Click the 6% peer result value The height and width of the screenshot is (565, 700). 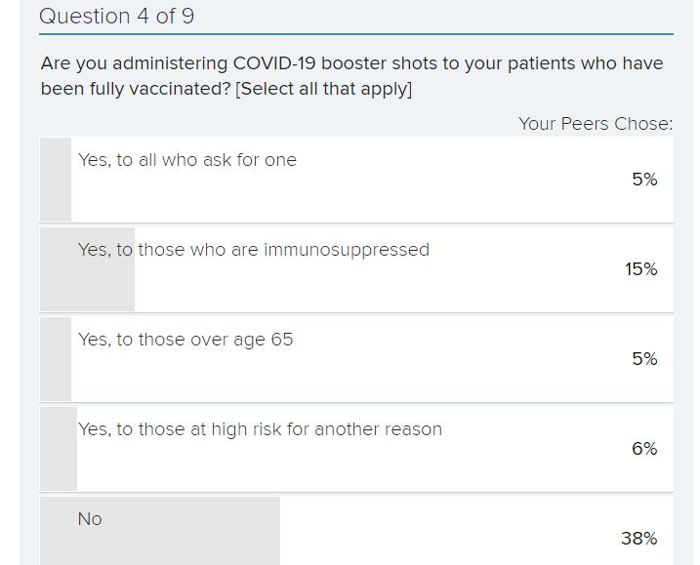[644, 449]
